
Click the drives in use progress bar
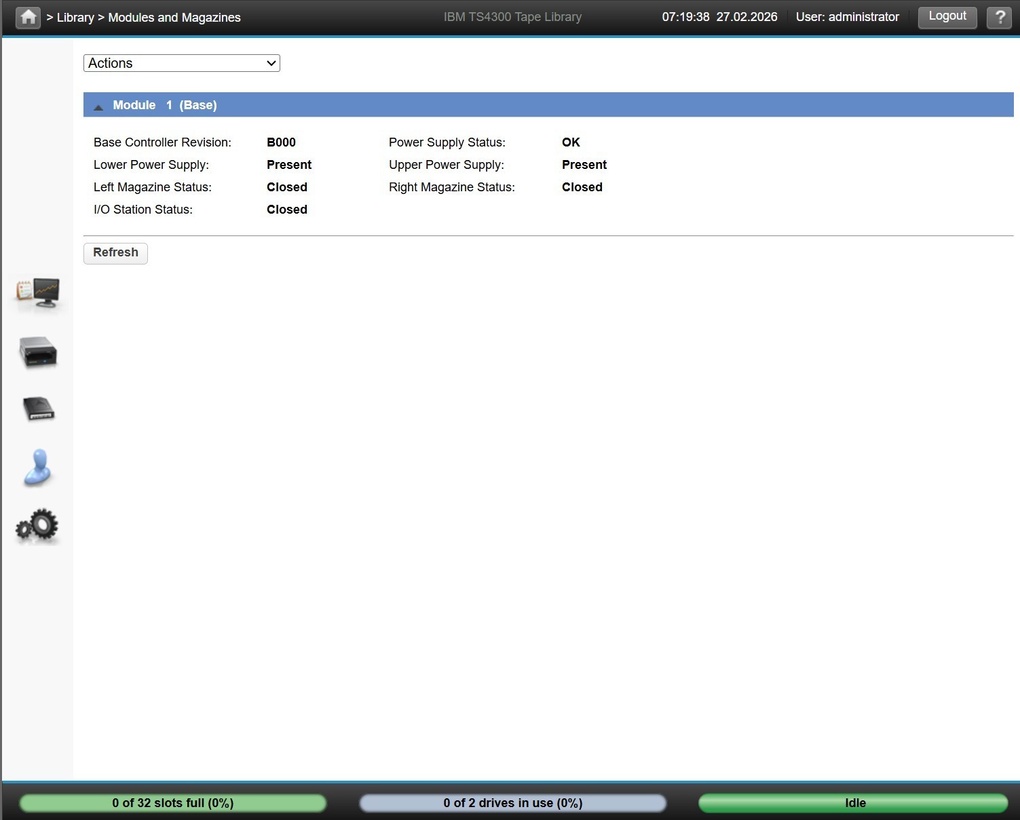point(513,803)
